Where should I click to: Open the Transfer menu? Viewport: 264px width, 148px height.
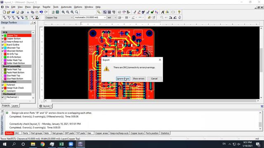click(47, 7)
